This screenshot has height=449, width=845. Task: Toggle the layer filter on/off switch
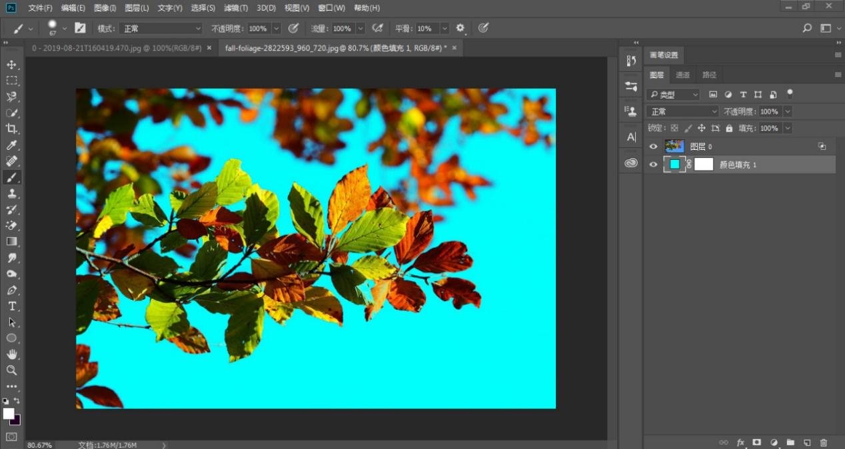790,94
